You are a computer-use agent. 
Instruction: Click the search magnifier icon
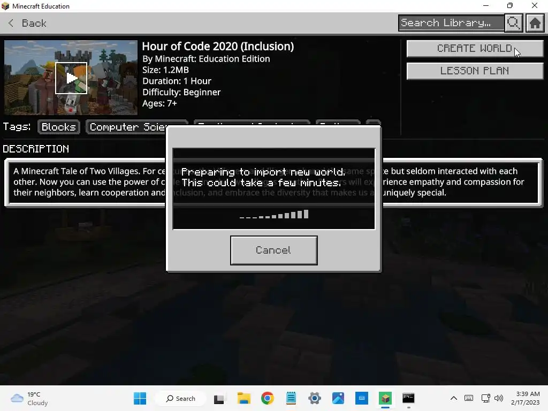tap(513, 23)
